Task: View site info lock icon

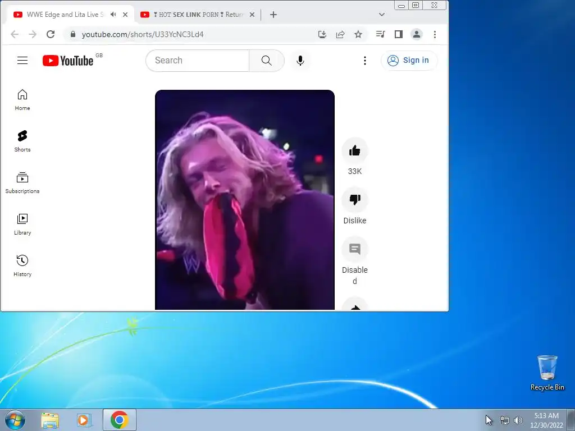Action: tap(73, 34)
